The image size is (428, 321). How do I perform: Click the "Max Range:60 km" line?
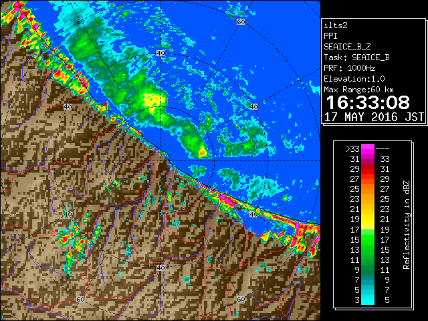coord(358,90)
